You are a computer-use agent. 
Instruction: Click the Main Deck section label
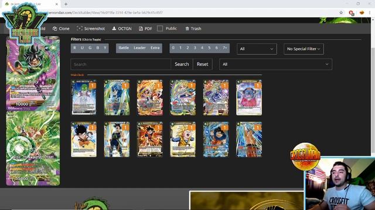coord(77,75)
